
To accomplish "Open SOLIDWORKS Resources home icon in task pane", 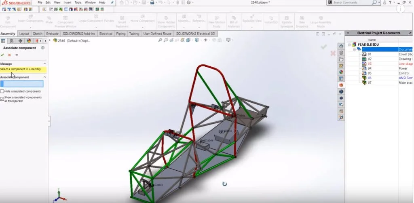I will point(341,46).
